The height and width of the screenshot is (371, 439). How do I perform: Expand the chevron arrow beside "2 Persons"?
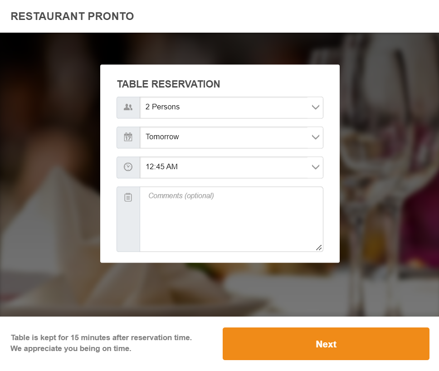(x=316, y=107)
